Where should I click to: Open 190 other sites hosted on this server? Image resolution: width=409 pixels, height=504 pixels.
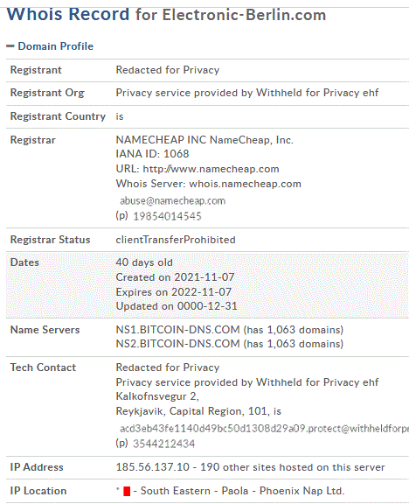pos(293,467)
